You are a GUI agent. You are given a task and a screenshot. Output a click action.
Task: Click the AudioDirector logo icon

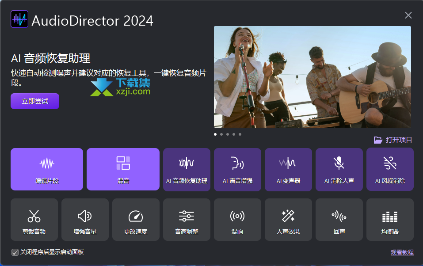[x=19, y=19]
